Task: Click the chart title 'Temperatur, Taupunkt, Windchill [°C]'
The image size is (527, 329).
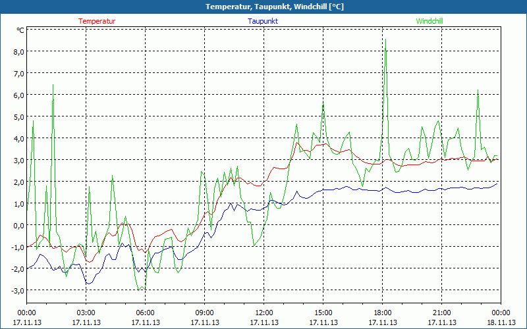Action: pos(275,7)
